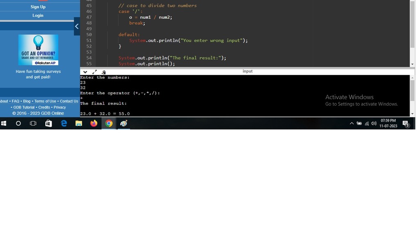Select the input tab label of console
Viewport: 419px width, 235px height.
pyautogui.click(x=248, y=71)
